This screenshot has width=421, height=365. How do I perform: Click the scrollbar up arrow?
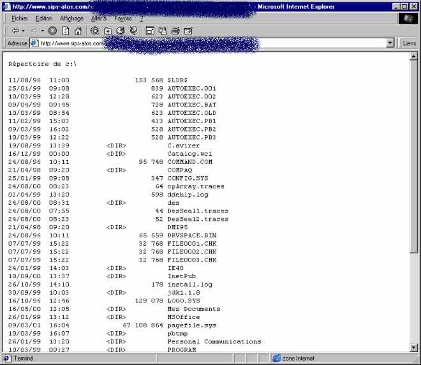point(414,57)
